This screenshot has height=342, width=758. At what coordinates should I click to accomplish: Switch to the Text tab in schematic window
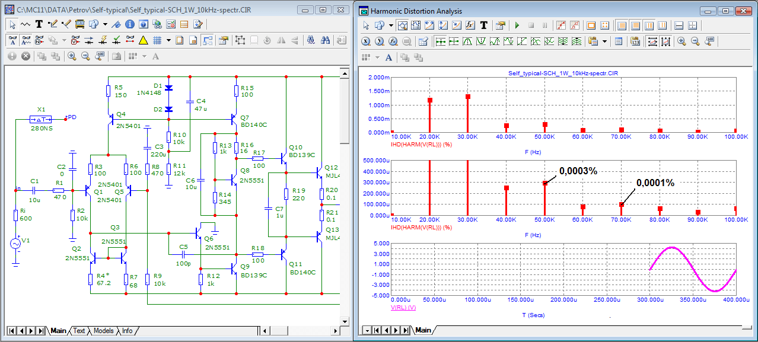click(x=79, y=331)
